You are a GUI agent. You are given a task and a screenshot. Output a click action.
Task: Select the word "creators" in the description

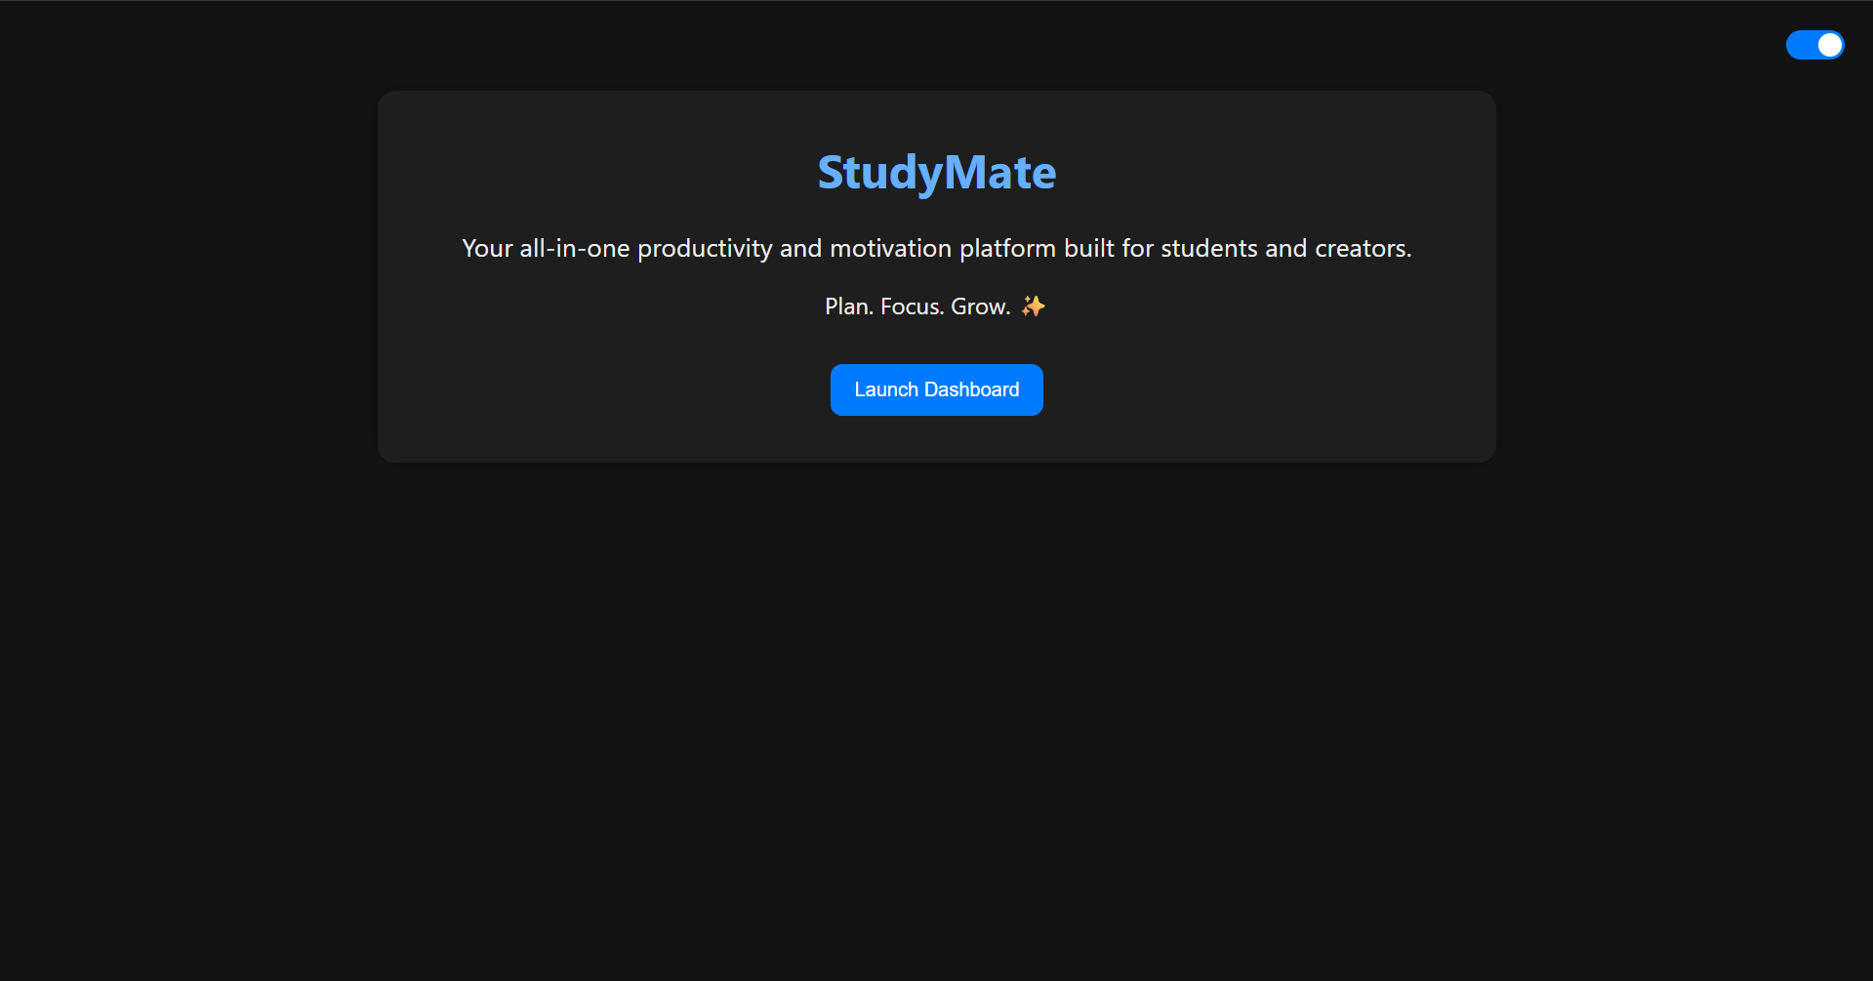tap(1360, 249)
